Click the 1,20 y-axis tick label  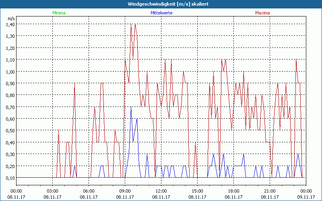(x=10, y=48)
